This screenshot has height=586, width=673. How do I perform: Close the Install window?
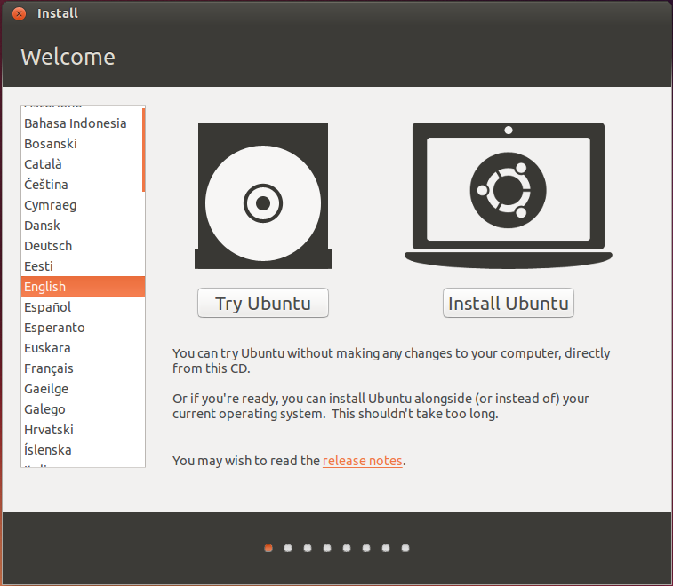[19, 13]
